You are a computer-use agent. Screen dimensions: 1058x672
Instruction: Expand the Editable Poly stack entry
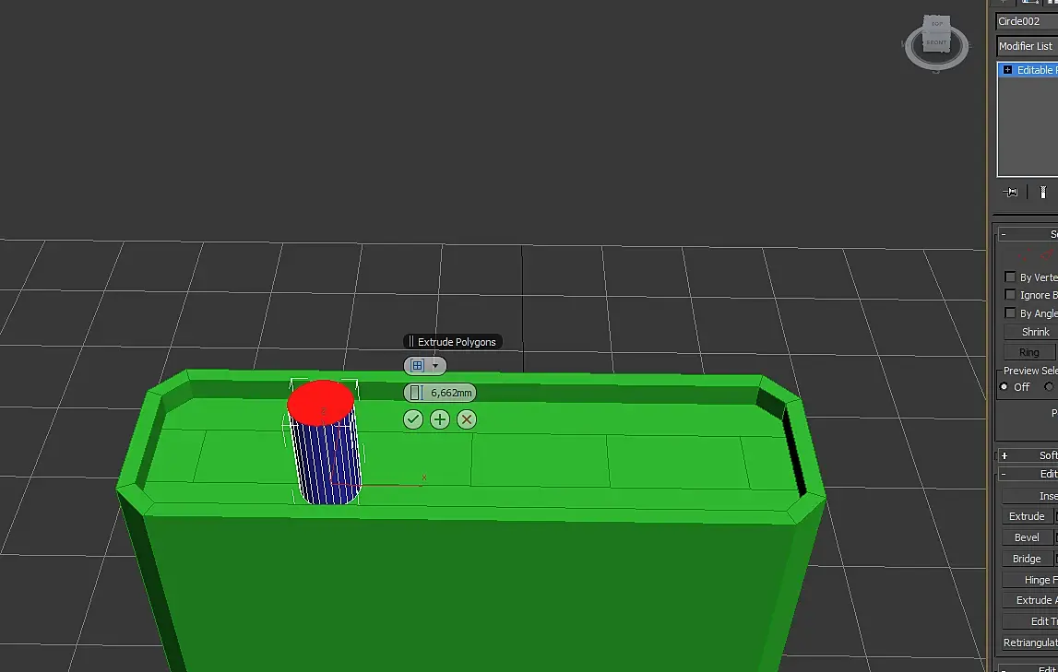[1007, 70]
